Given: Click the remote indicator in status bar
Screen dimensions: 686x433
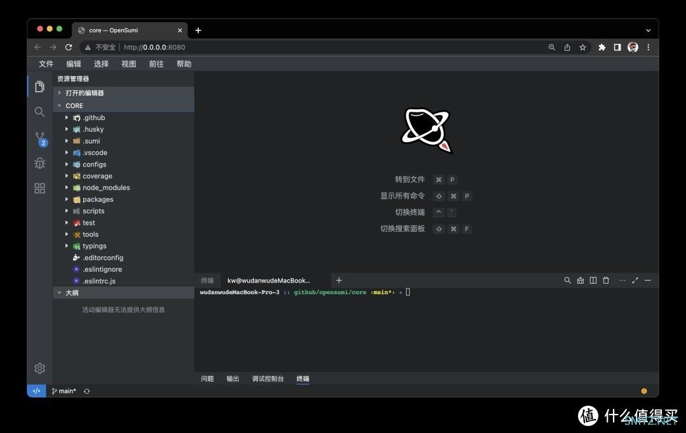Looking at the screenshot, I should tap(36, 391).
